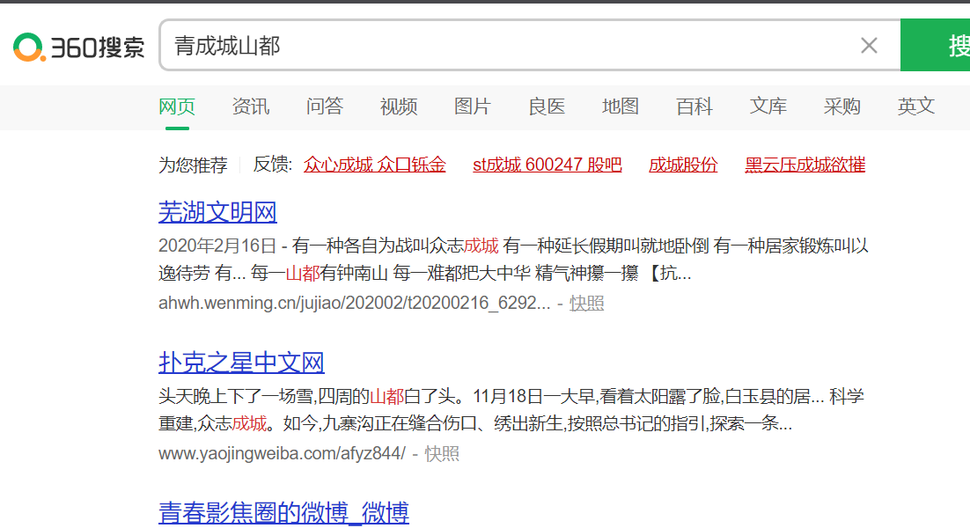Open the st成城 600247 股吧 suggestion
Image resolution: width=970 pixels, height=528 pixels.
tap(547, 165)
